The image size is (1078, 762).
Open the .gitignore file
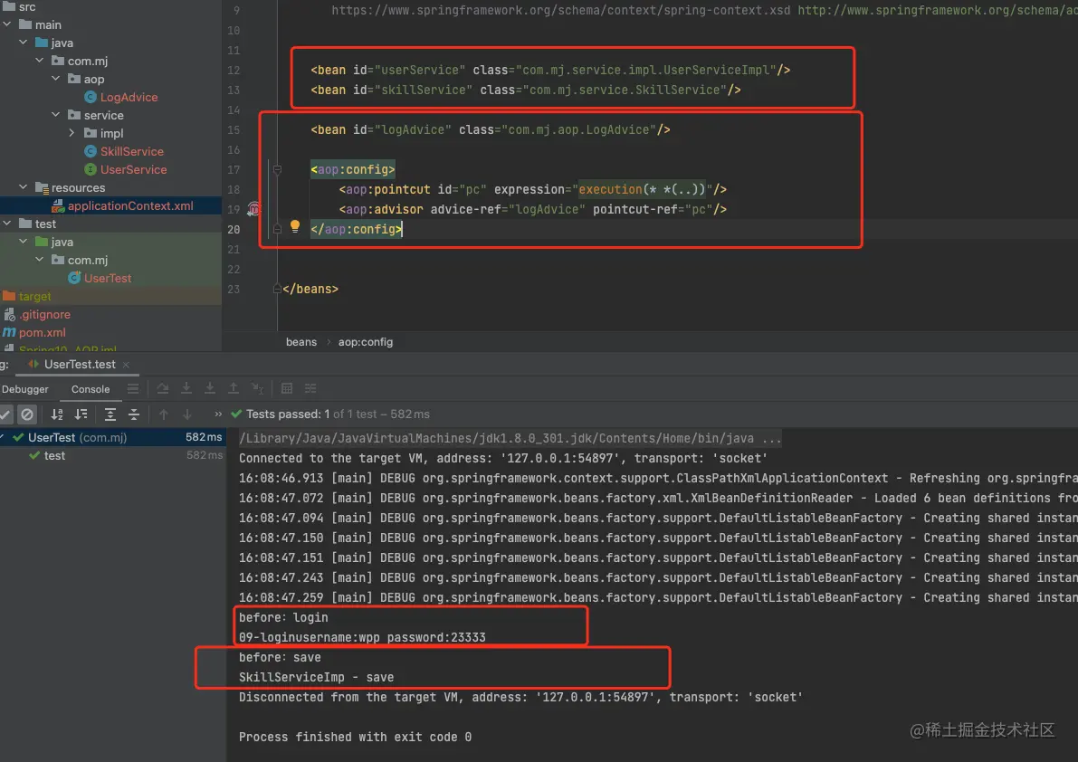point(44,314)
